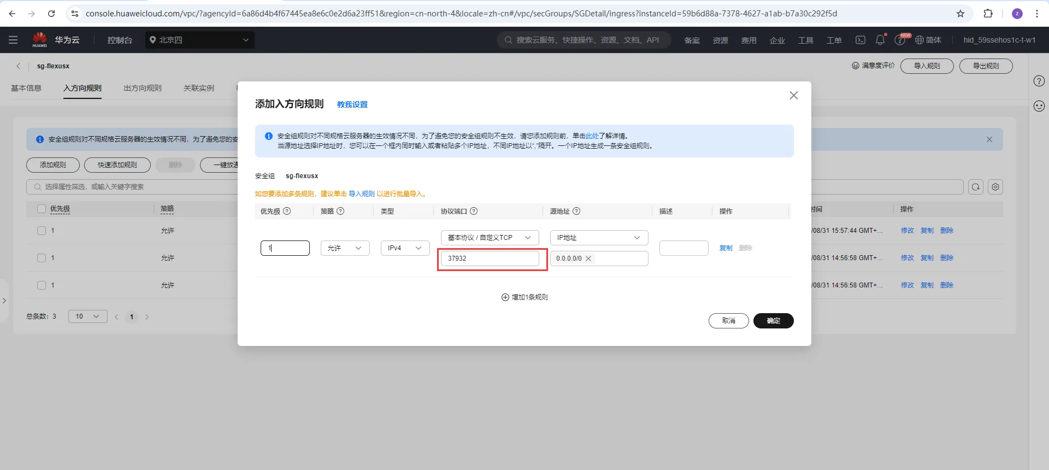Click the 添加规则 button
Image resolution: width=1049 pixels, height=470 pixels.
(x=53, y=165)
